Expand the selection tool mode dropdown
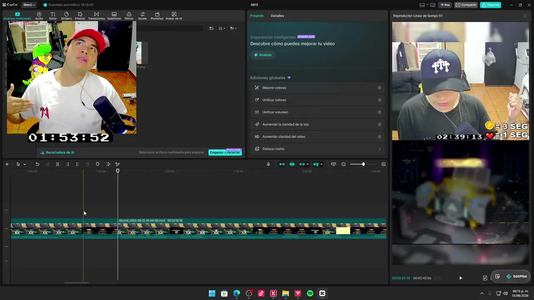The height and width of the screenshot is (300, 534). [x=25, y=164]
